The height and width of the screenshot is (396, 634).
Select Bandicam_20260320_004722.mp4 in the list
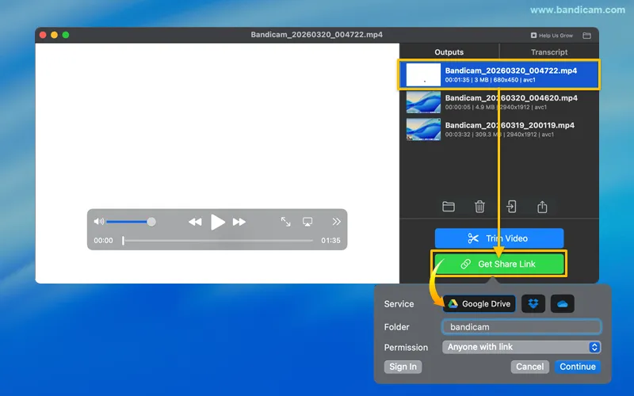[499, 74]
